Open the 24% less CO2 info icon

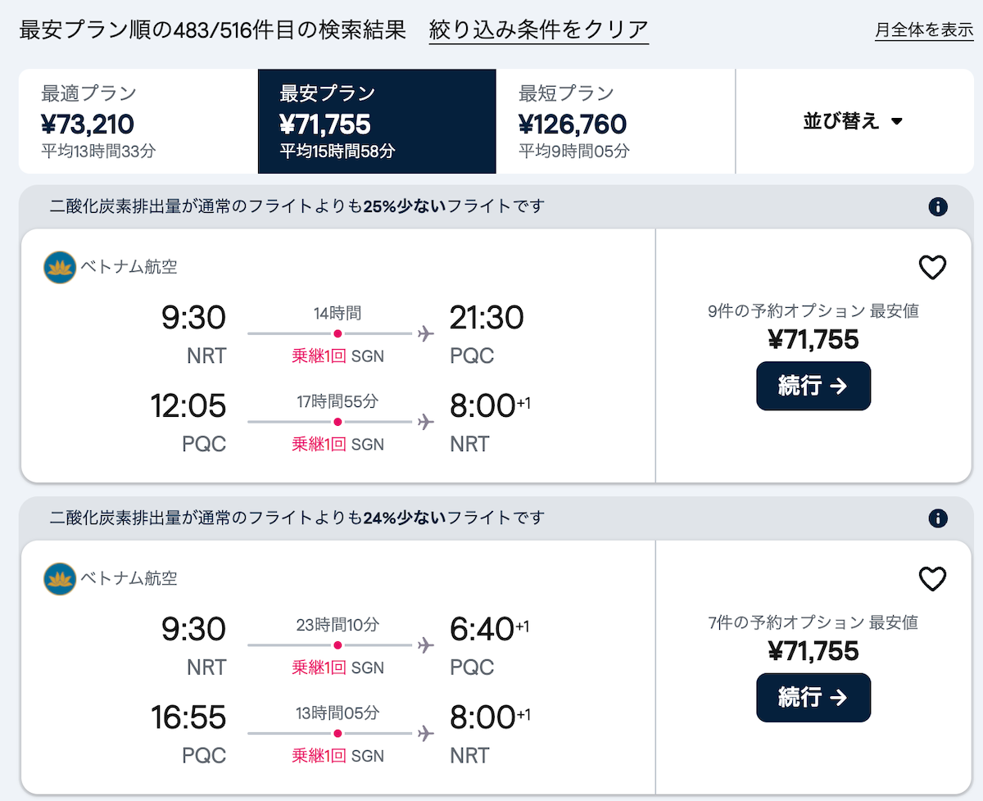point(938,518)
